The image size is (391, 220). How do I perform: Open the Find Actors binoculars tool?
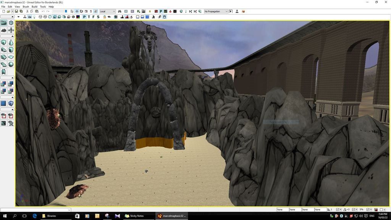click(120, 11)
